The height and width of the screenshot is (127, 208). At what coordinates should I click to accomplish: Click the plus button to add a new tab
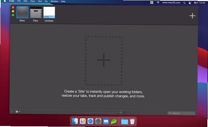(192, 16)
